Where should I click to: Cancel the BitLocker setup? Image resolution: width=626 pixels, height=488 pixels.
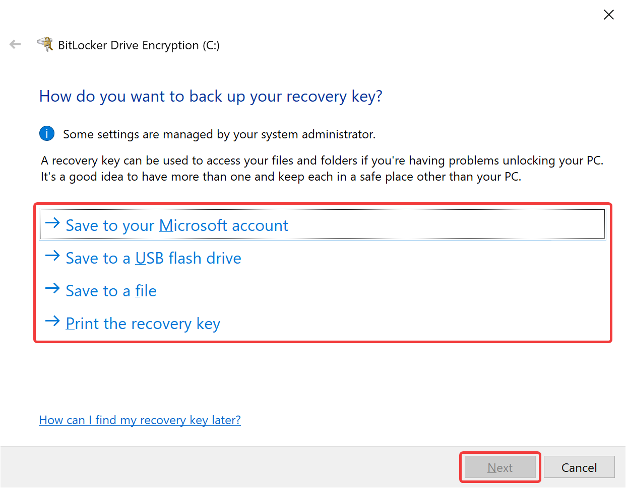pyautogui.click(x=579, y=467)
